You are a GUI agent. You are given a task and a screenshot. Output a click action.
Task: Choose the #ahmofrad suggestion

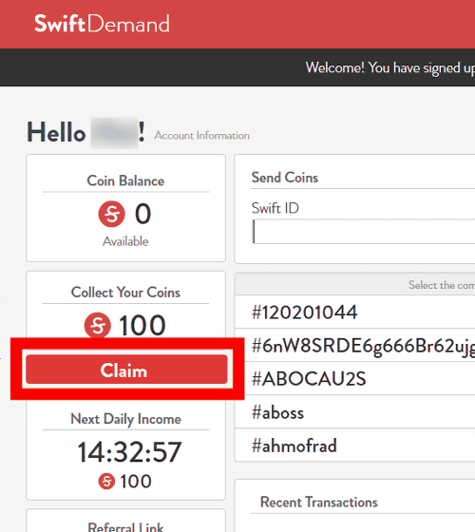click(x=355, y=445)
